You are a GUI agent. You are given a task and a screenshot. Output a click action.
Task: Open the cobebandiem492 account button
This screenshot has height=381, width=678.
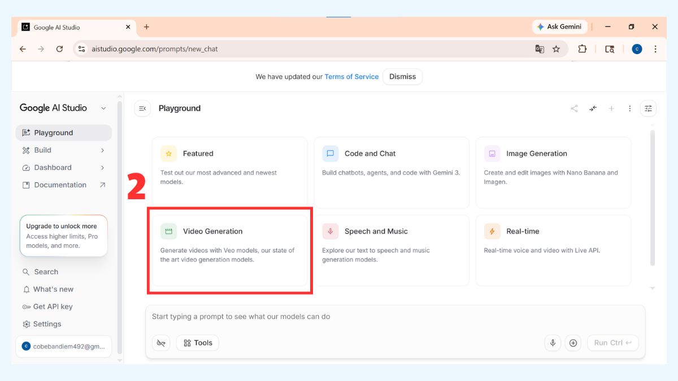coord(63,347)
